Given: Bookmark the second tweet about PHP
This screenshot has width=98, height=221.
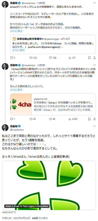Looking at the screenshot, I should 89,119.
